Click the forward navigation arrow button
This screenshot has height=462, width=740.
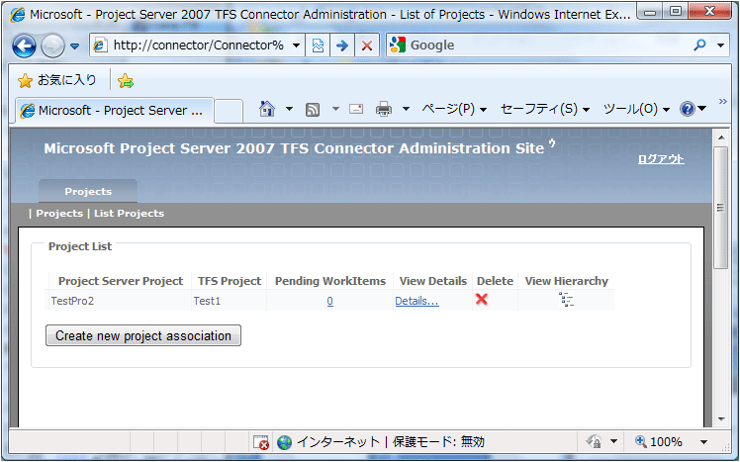click(52, 46)
